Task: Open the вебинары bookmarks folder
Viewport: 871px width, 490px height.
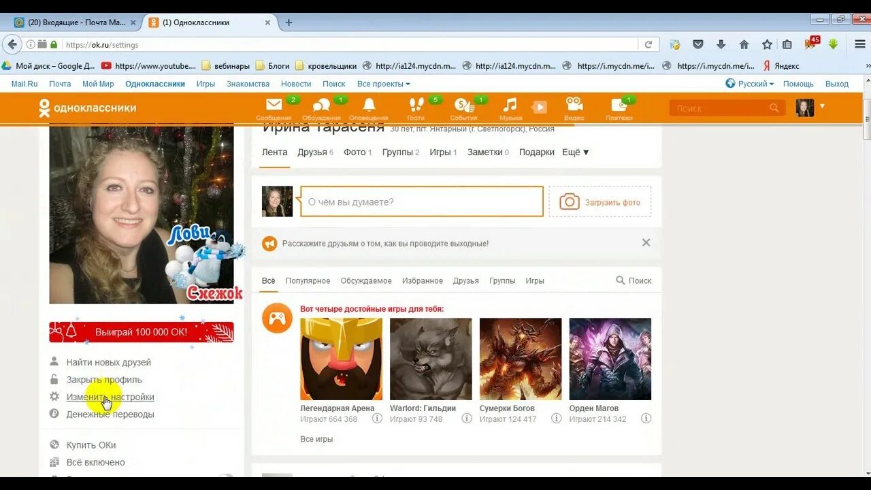Action: tap(225, 66)
